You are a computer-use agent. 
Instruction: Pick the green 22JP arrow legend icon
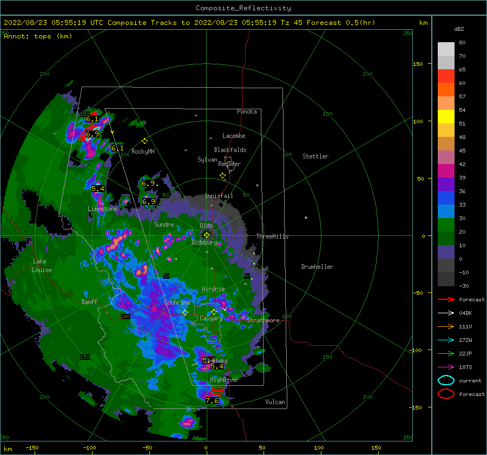coord(446,353)
